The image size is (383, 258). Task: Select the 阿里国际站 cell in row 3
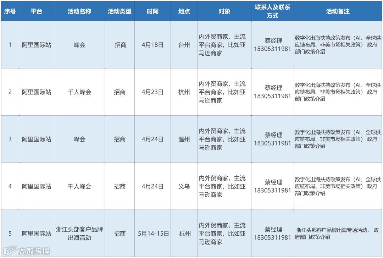37,139
